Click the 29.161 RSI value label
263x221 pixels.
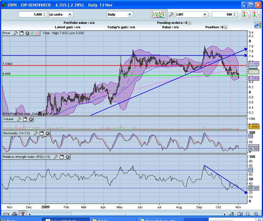pos(254,188)
